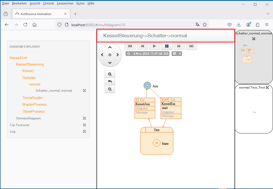Expand the TempRegler tree node
The image size is (273, 189).
(33, 98)
